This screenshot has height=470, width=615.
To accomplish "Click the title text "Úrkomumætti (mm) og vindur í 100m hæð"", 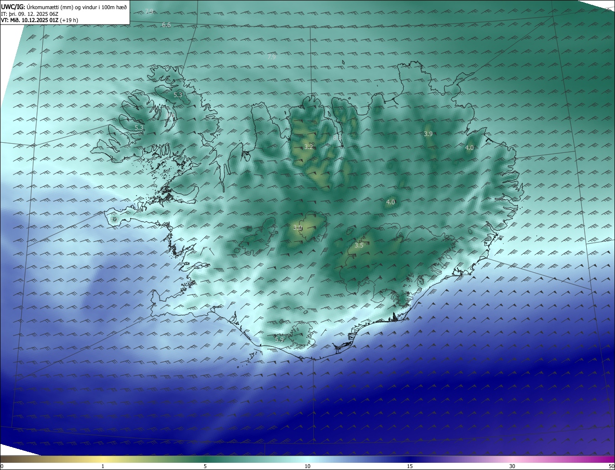I will click(x=76, y=7).
